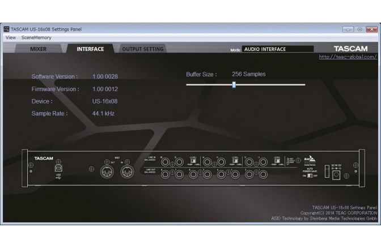Click the TASCAM logo on the rear panel image

[44, 158]
